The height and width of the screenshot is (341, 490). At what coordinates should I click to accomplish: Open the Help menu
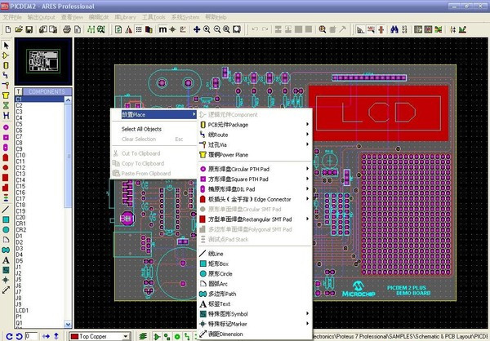[216, 17]
